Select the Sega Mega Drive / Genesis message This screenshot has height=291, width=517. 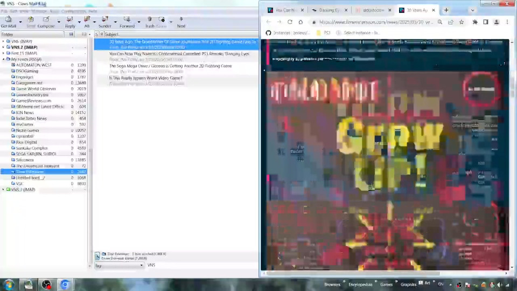177,68
